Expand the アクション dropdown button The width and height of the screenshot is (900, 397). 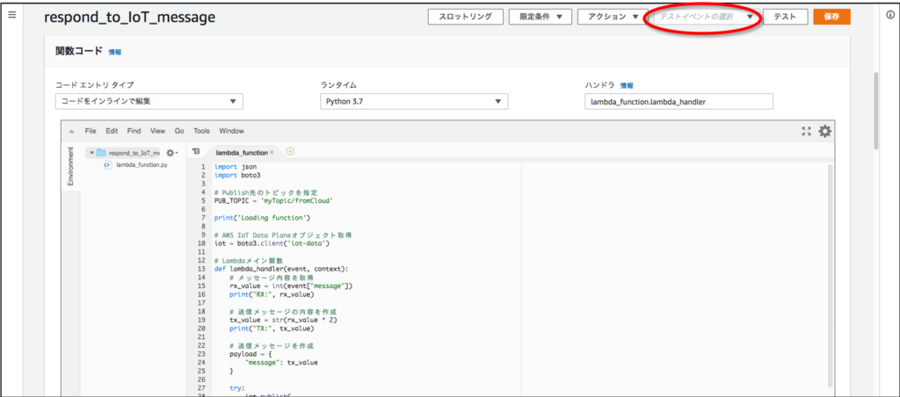[x=612, y=17]
